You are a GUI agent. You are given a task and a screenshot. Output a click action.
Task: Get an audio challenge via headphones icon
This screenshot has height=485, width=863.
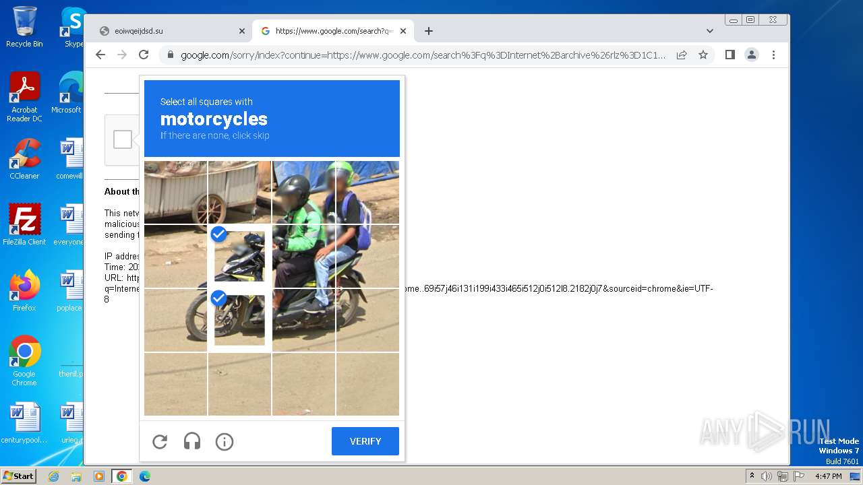click(192, 441)
